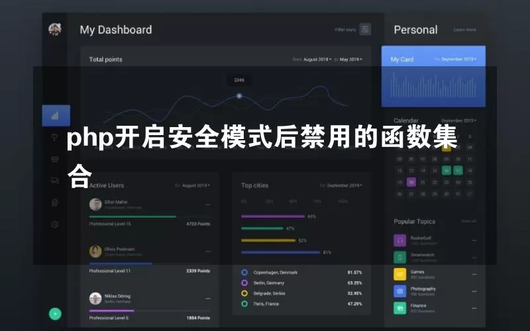
Task: Open more options for Basketball topic
Action: 474,240
